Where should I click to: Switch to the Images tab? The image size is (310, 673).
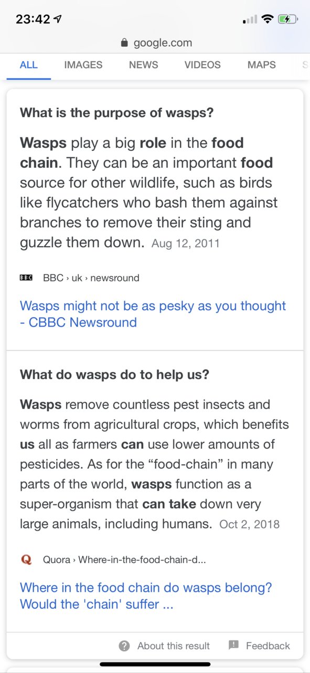click(83, 65)
